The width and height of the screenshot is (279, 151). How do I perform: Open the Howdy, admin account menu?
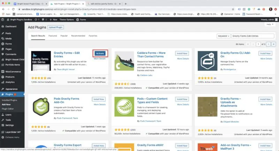click(x=269, y=20)
